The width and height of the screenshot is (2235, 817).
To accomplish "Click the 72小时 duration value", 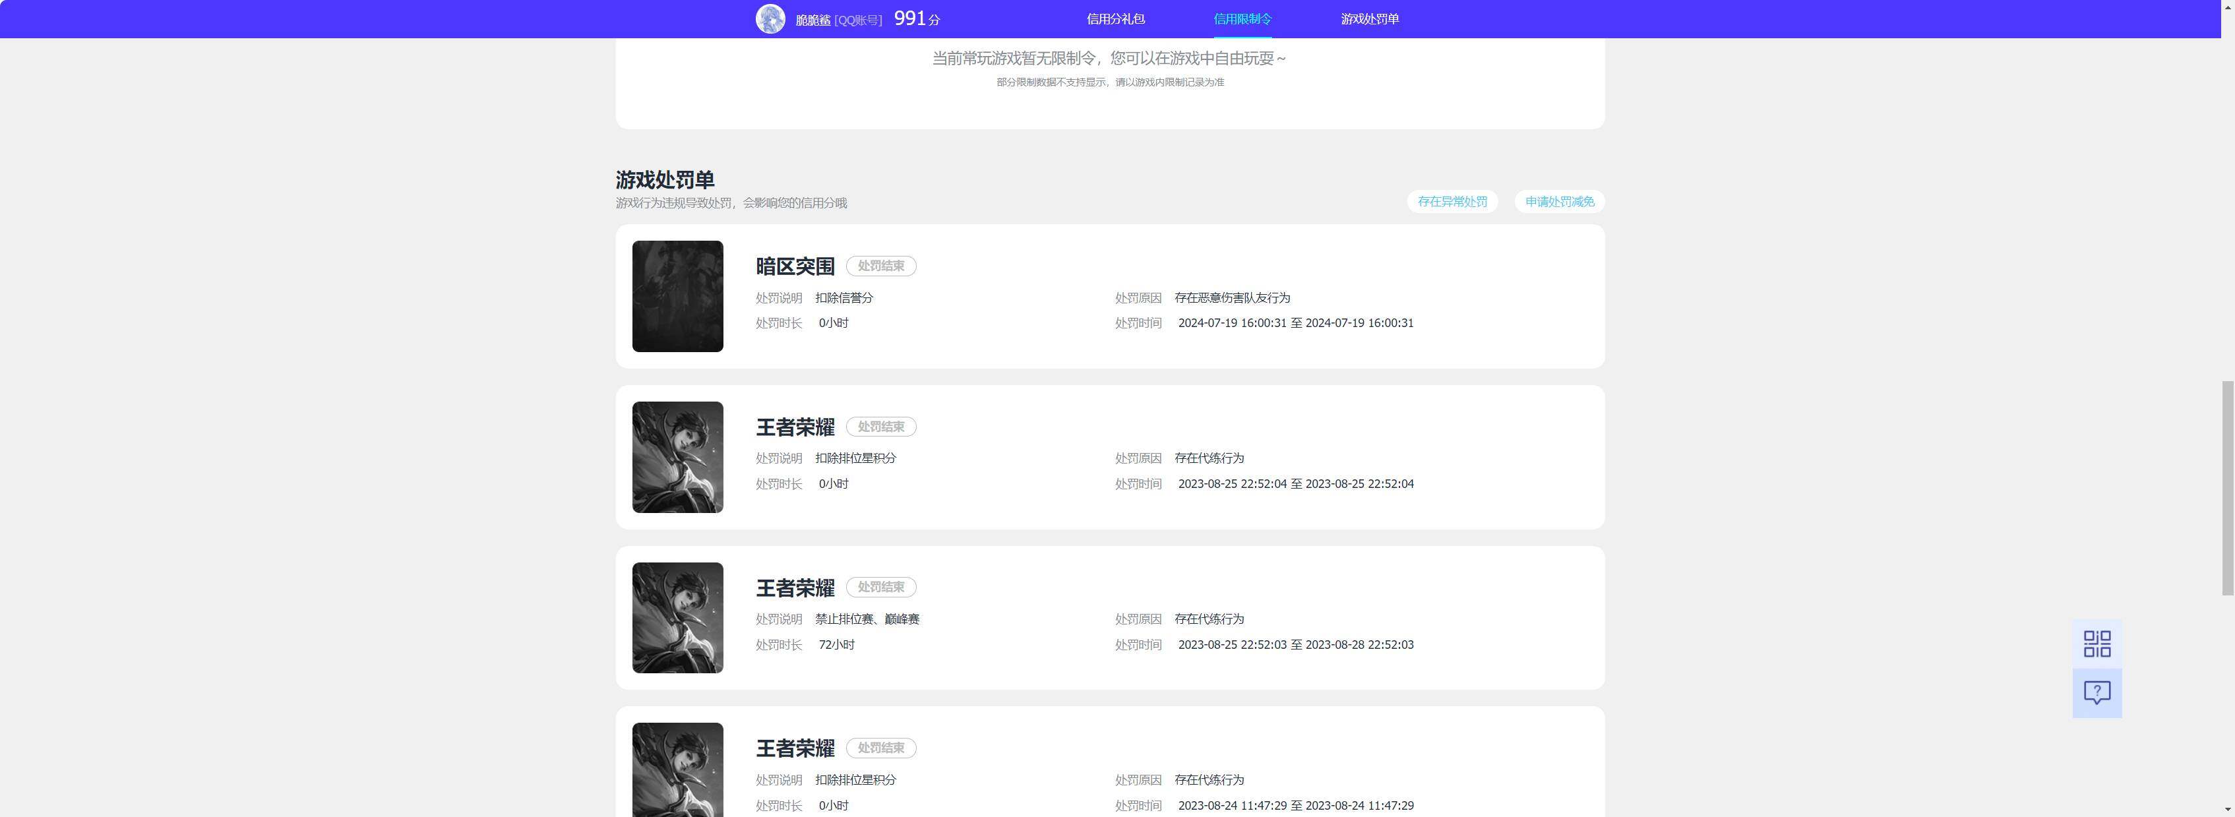I will coord(838,644).
